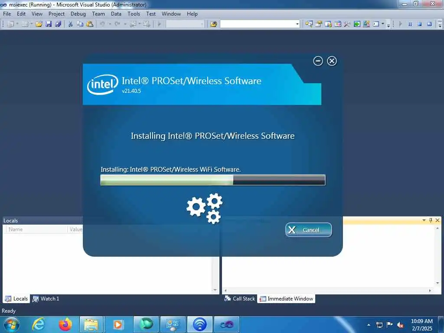
Task: Close the Immediate Window panel
Action: point(437,220)
